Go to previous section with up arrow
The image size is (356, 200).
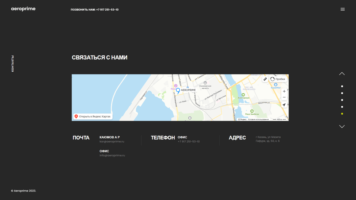tap(342, 74)
